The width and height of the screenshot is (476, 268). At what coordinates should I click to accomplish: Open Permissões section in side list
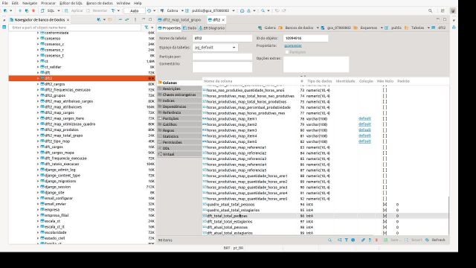coord(180,142)
